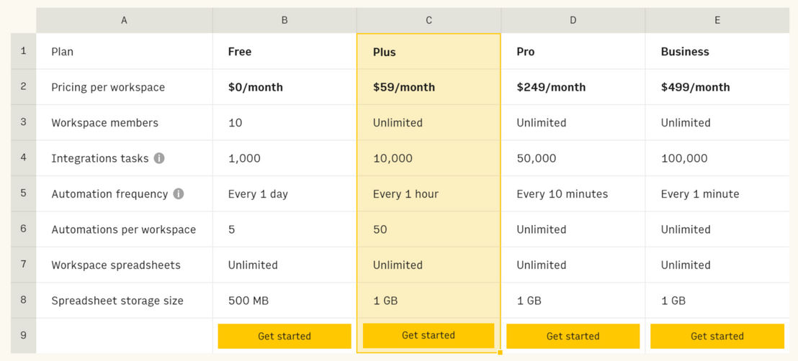Click the '50' automations cell
The image size is (798, 361).
click(x=429, y=229)
